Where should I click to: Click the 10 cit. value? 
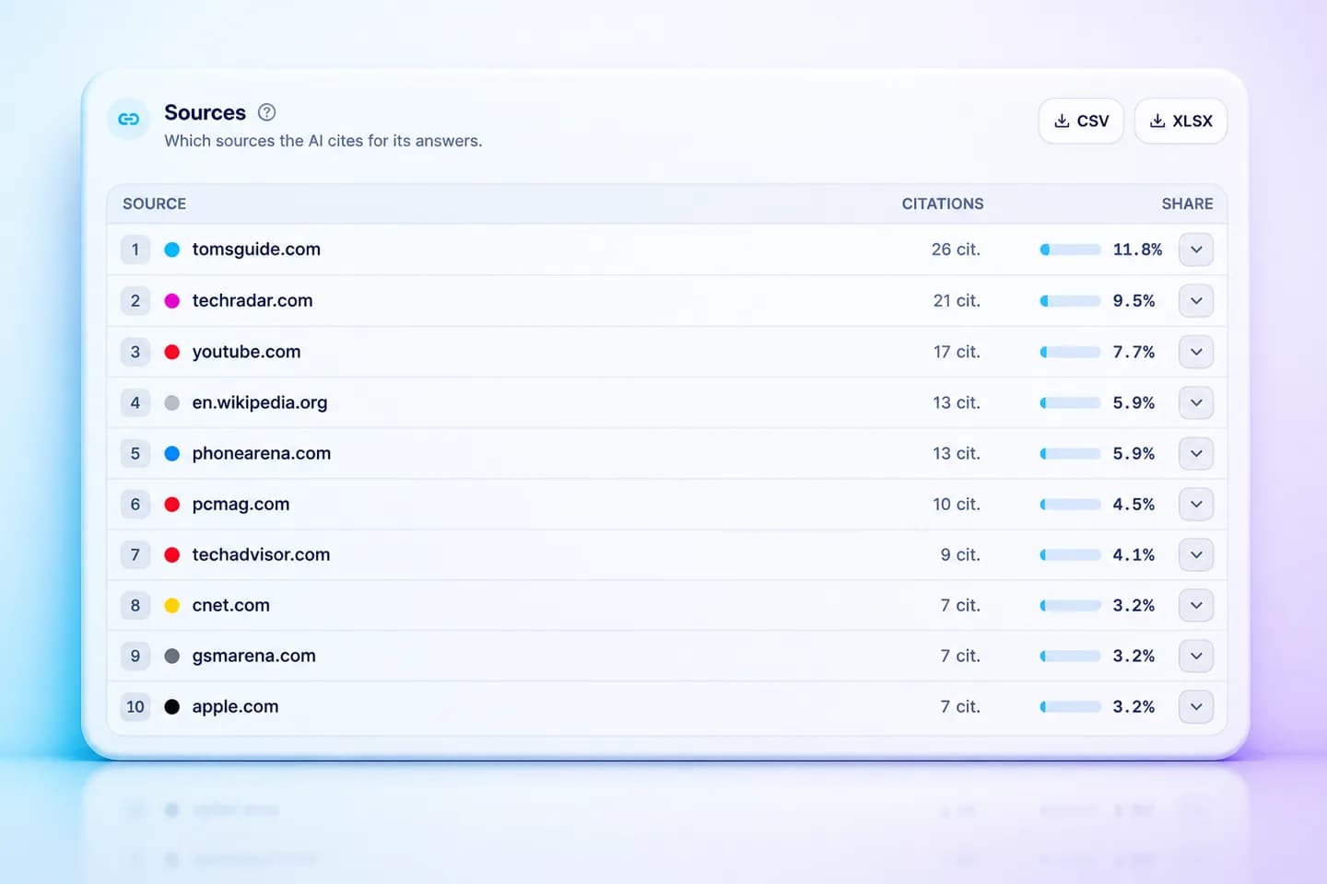point(957,504)
